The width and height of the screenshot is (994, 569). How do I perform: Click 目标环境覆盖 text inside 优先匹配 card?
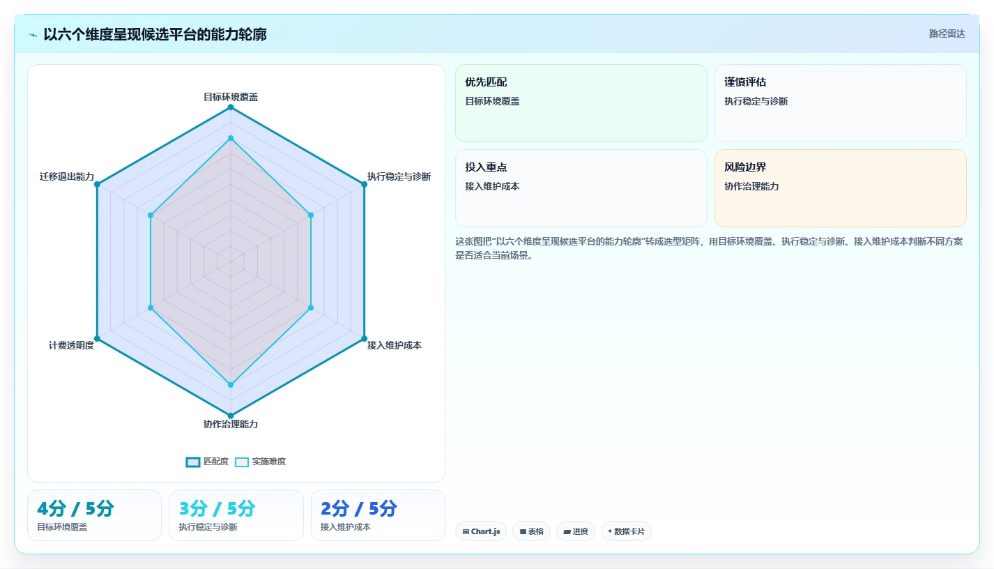[492, 101]
